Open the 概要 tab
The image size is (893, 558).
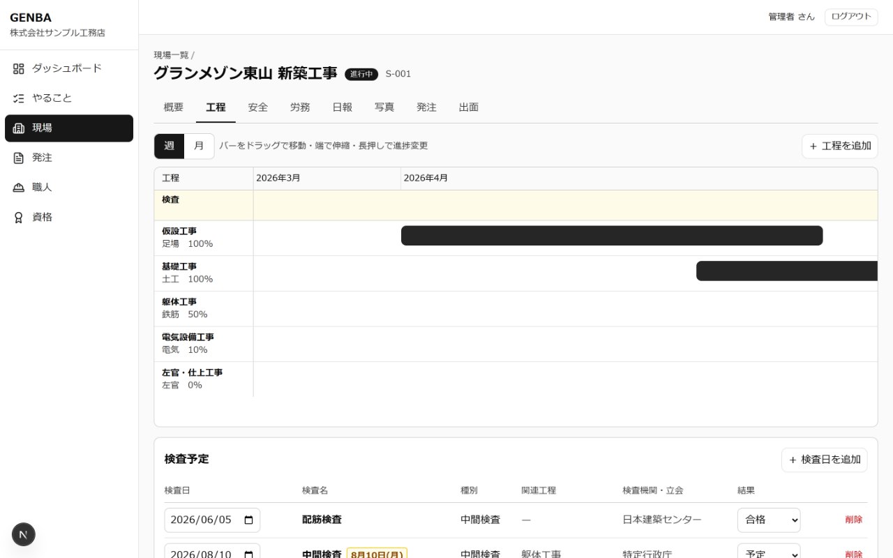coord(174,107)
